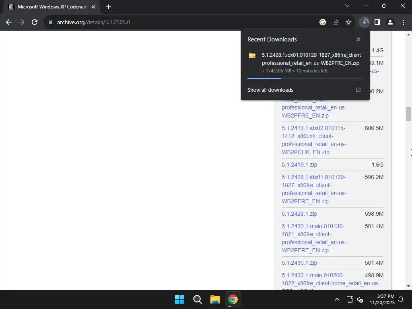Screen dimensions: 412x309
Task: Click the 606.5M file size
Action: pyautogui.click(x=374, y=128)
